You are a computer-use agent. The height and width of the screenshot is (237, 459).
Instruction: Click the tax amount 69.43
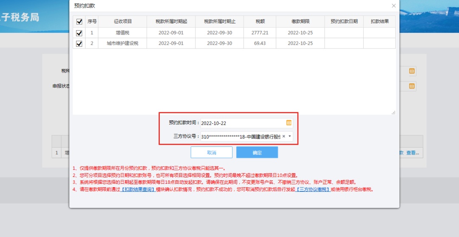[x=260, y=43]
